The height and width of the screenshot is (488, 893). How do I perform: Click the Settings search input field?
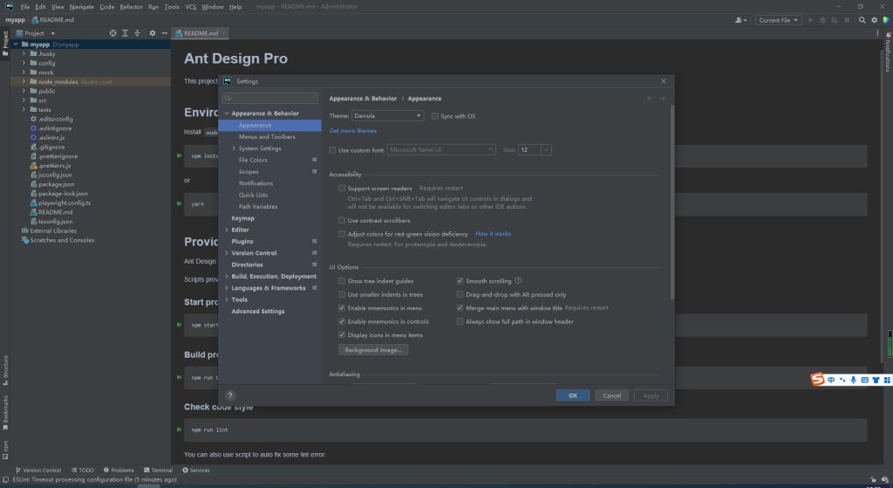[270, 98]
